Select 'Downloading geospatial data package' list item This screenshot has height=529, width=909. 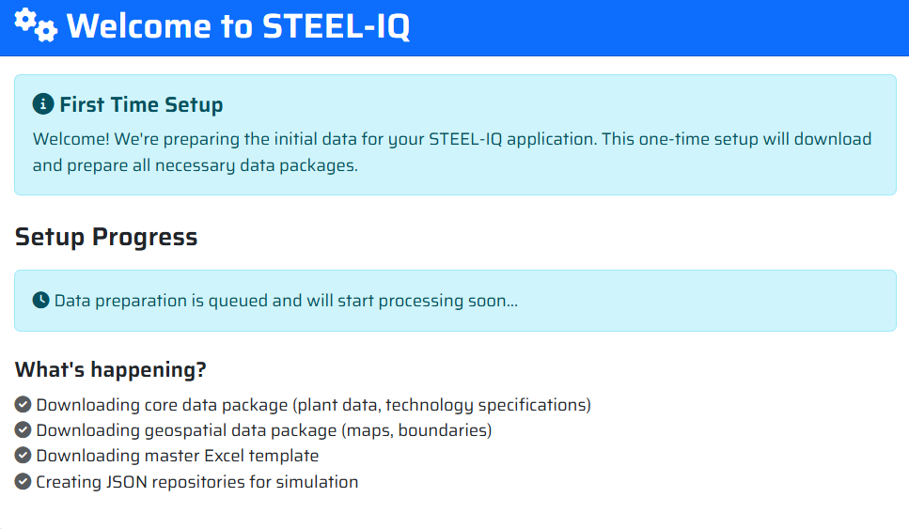(263, 430)
